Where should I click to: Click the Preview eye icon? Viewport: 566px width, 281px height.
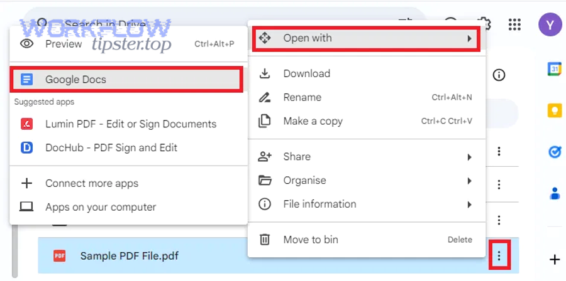pos(26,44)
